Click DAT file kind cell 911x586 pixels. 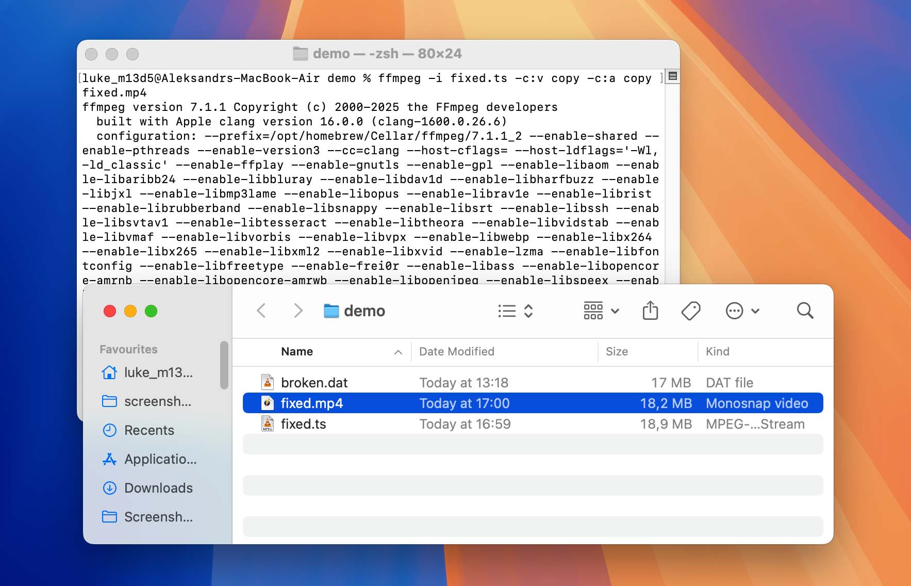(729, 382)
